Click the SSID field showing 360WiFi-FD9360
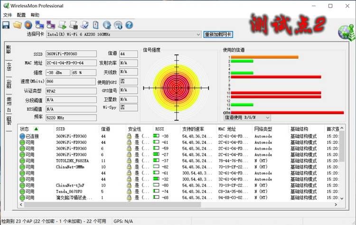The height and width of the screenshot is (225, 356). coord(71,54)
